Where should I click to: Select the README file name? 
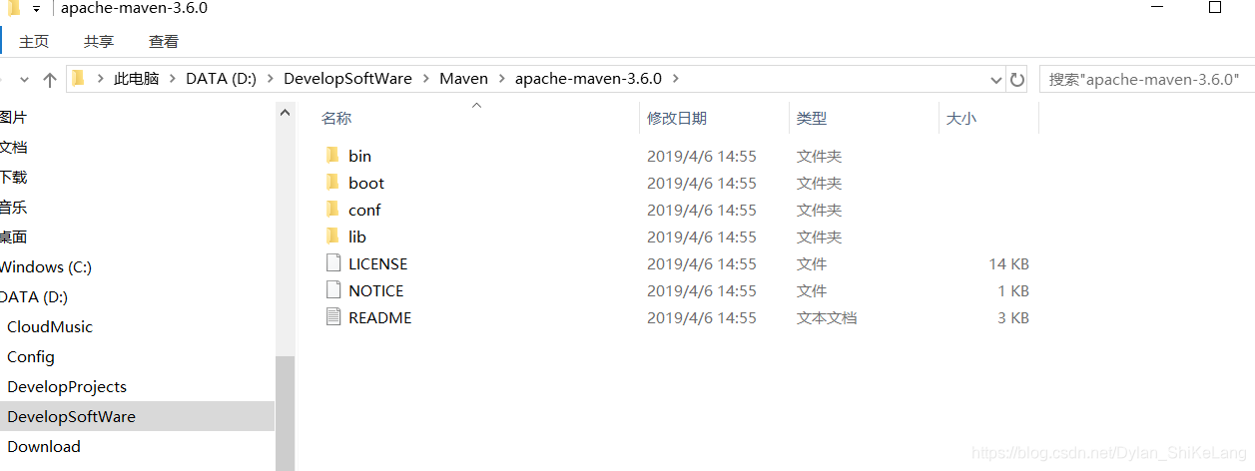(380, 317)
